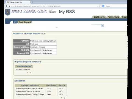Viewport: 132px width, 99px height.
Task: Click University of Toronto, Canada row
Action: click(x=41, y=91)
